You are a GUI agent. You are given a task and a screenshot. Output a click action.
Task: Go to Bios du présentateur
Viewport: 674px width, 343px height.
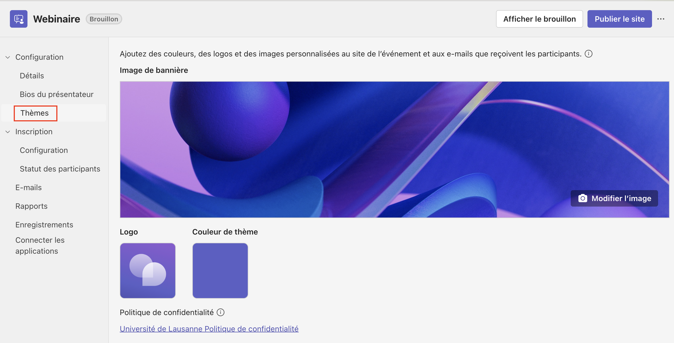point(57,94)
